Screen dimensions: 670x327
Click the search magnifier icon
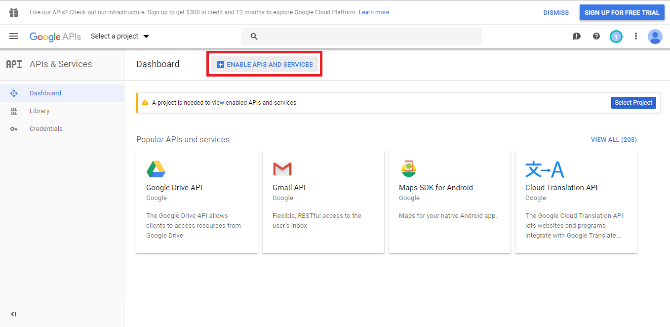pyautogui.click(x=254, y=37)
